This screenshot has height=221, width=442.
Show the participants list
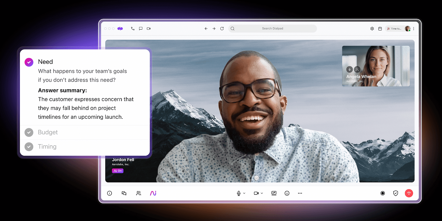(139, 193)
